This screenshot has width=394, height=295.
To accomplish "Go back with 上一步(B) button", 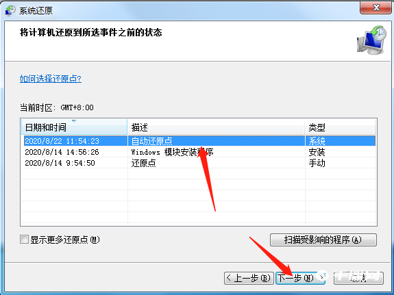I will (x=249, y=278).
